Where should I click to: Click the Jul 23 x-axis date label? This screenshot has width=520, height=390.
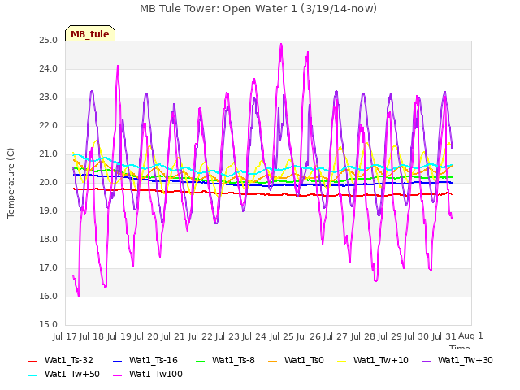point(227,336)
